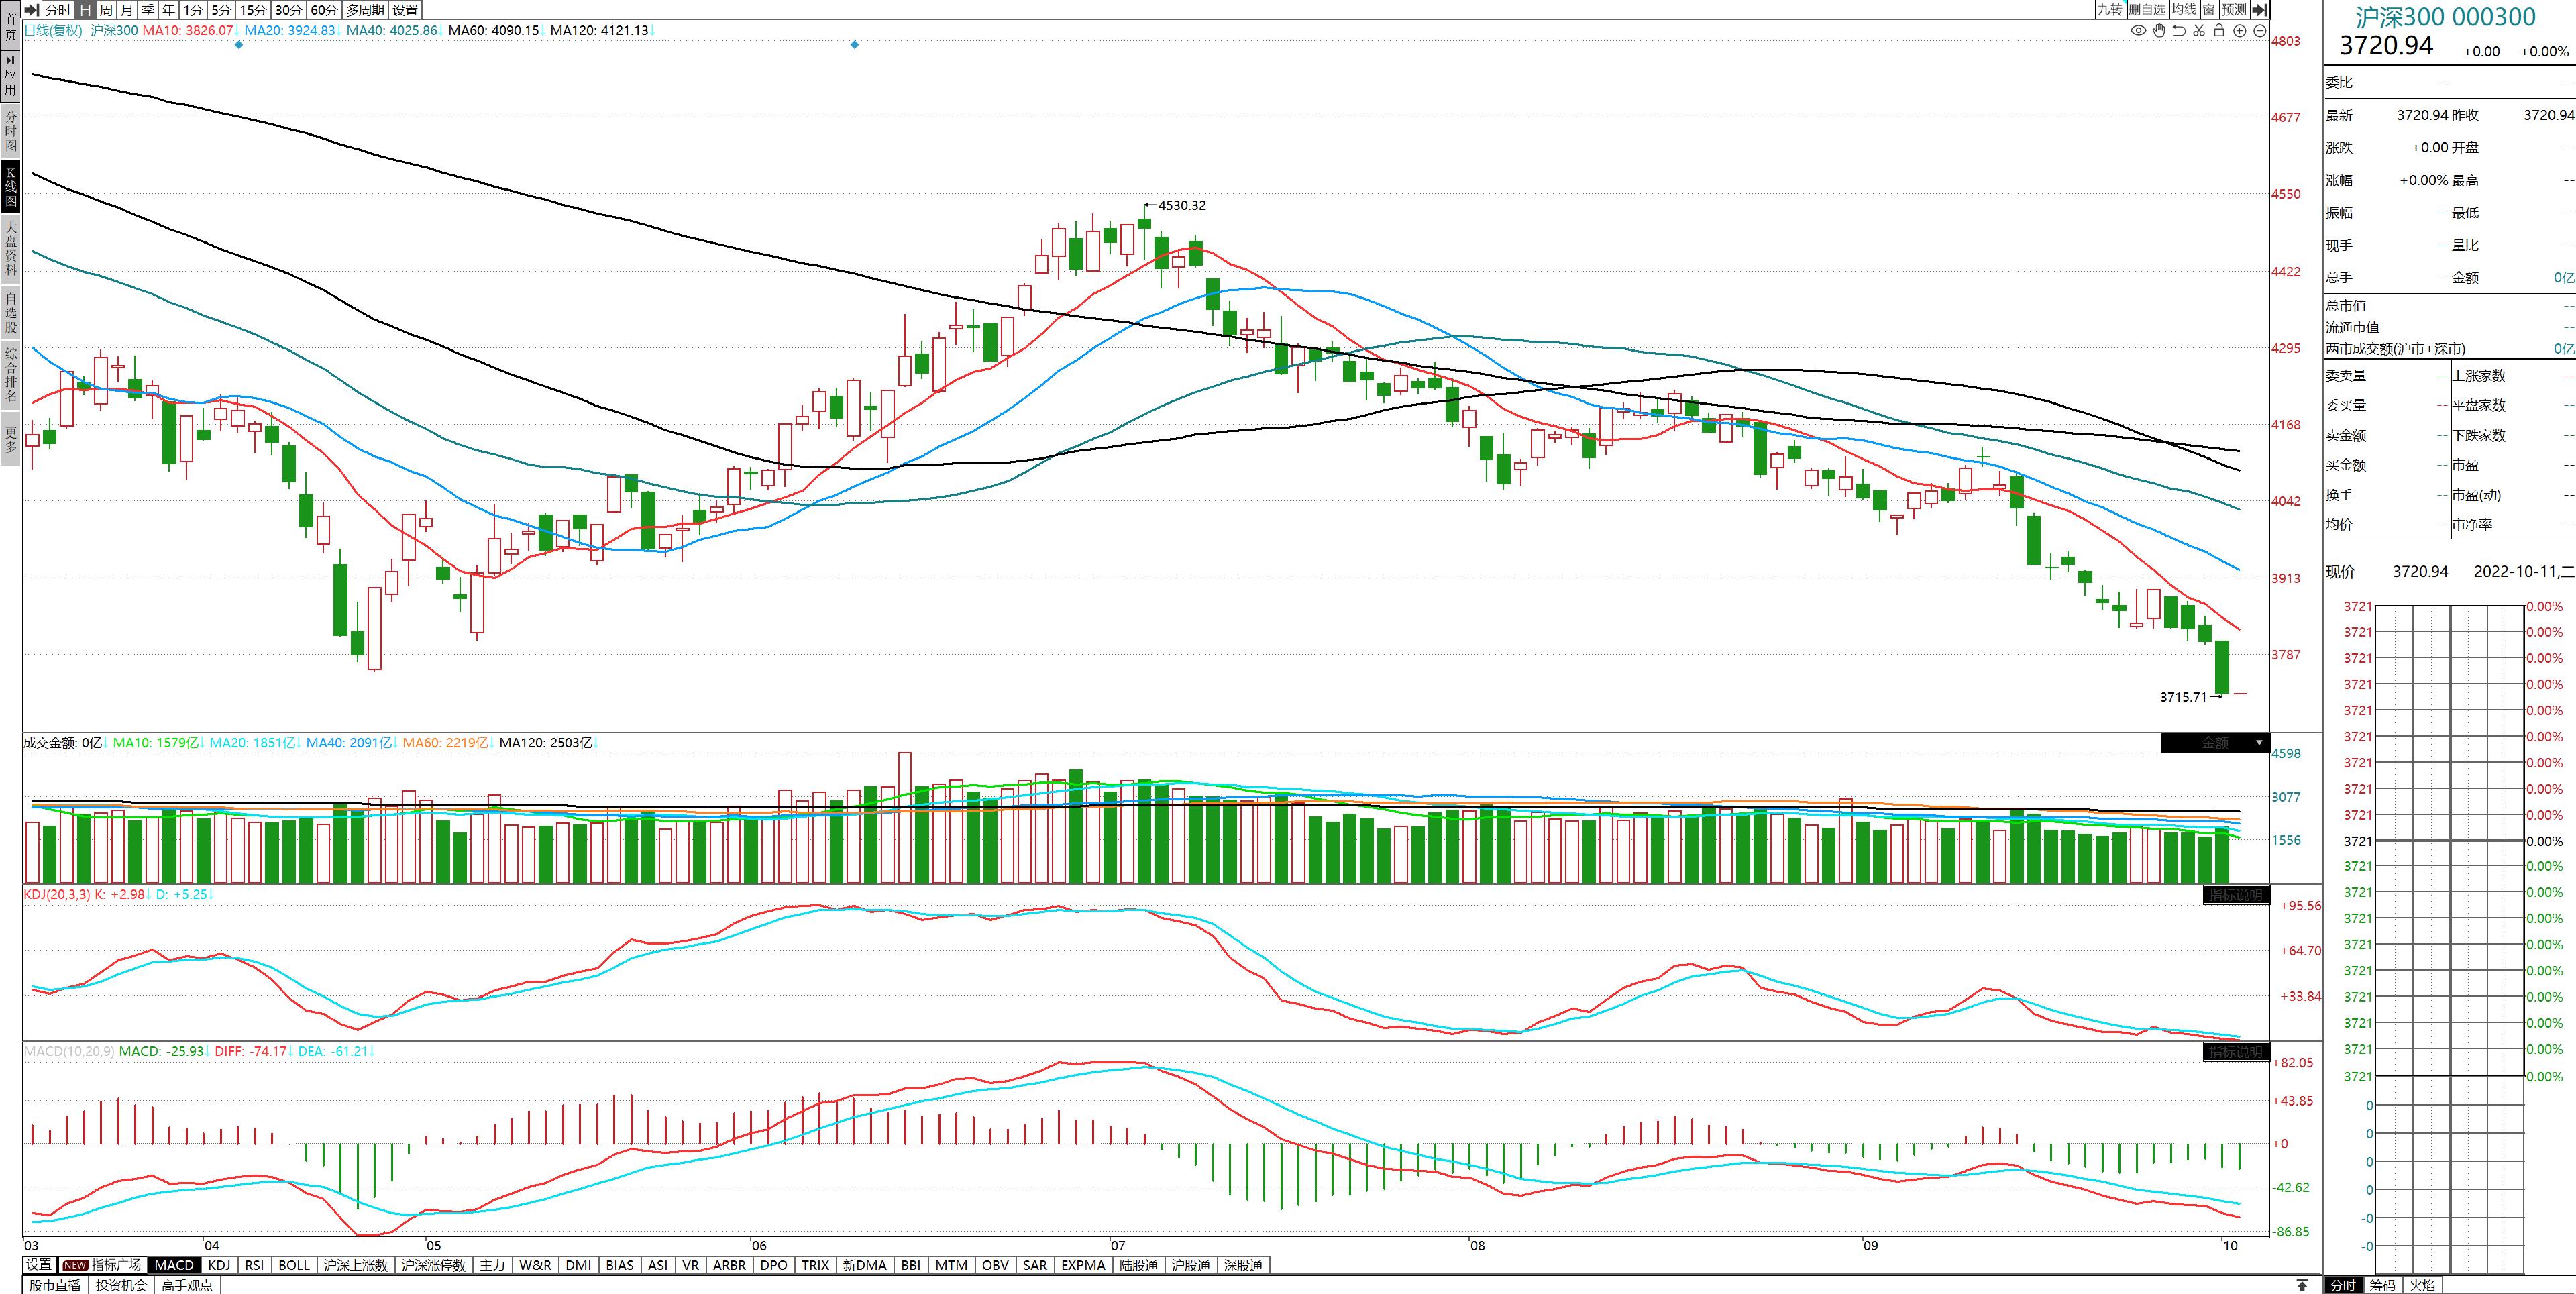Select the BOLL indicator tab
Screen dimensions: 2576x1294
click(294, 1265)
